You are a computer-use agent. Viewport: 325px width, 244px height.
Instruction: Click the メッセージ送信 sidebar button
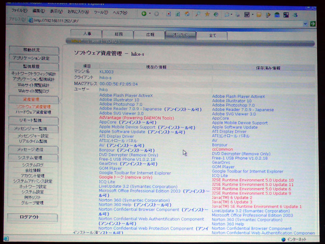33,150
